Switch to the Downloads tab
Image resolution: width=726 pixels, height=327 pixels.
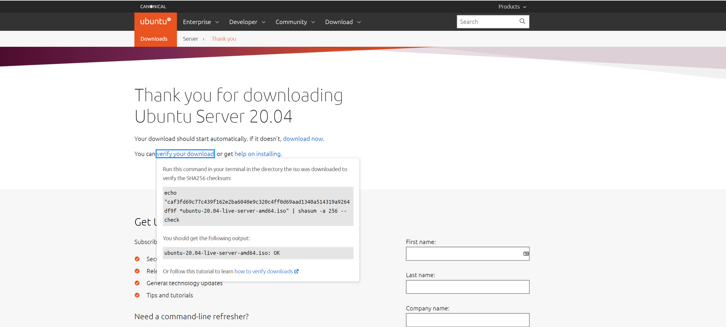(154, 38)
